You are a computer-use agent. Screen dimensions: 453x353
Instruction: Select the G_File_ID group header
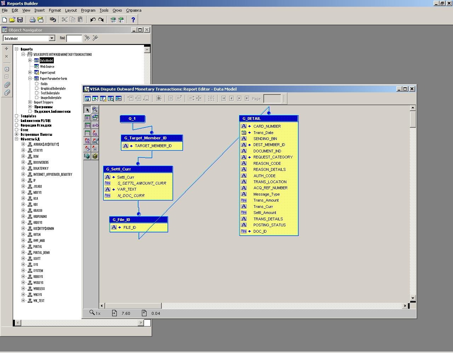[x=139, y=220]
